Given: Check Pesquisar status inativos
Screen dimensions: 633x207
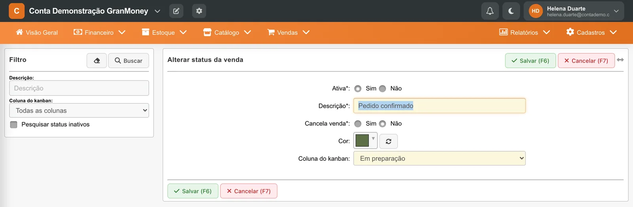Looking at the screenshot, I should pos(14,124).
